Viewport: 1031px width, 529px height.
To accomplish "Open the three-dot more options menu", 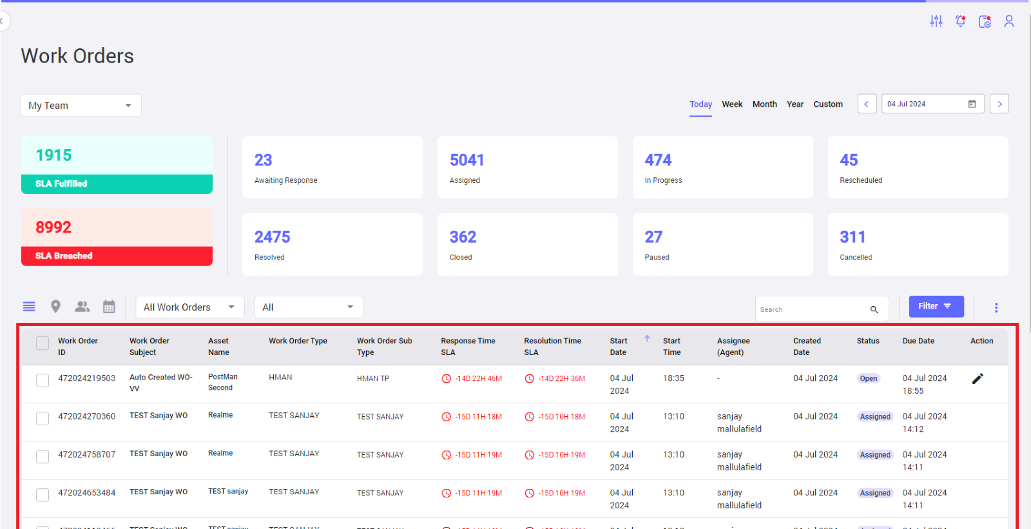I will click(996, 307).
